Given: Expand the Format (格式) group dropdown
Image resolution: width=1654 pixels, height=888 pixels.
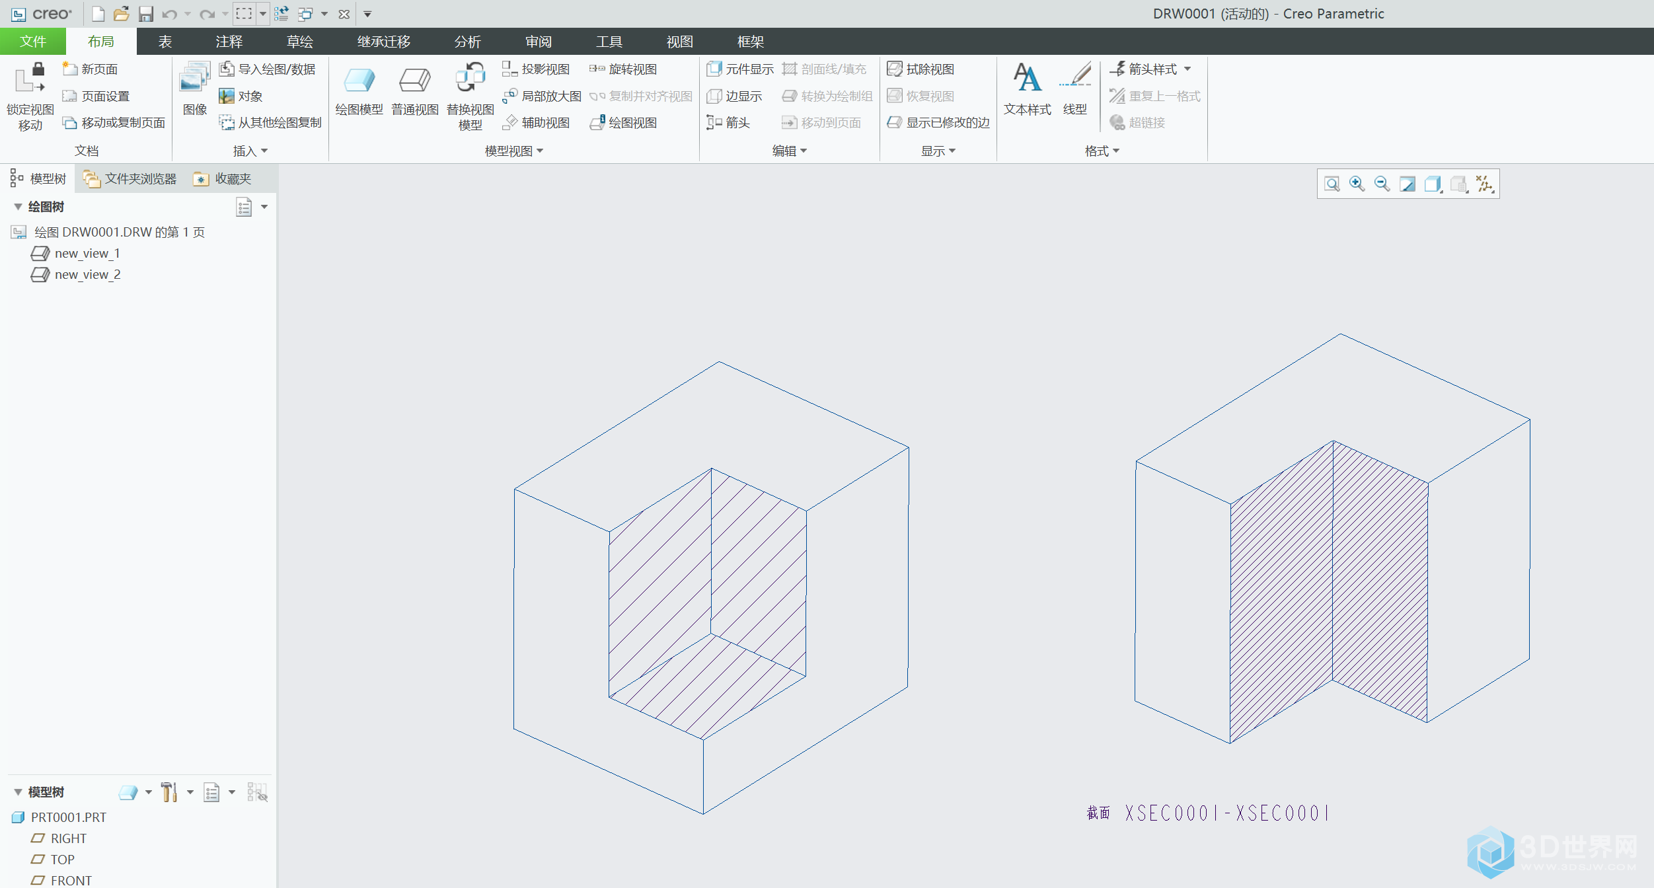Looking at the screenshot, I should coord(1102,151).
